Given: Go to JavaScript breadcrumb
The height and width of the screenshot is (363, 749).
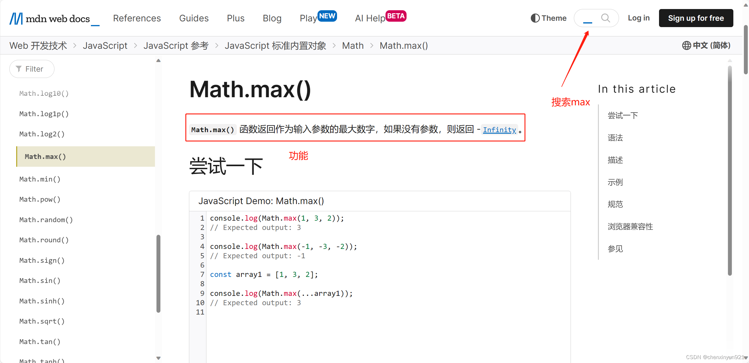Looking at the screenshot, I should click(x=105, y=45).
